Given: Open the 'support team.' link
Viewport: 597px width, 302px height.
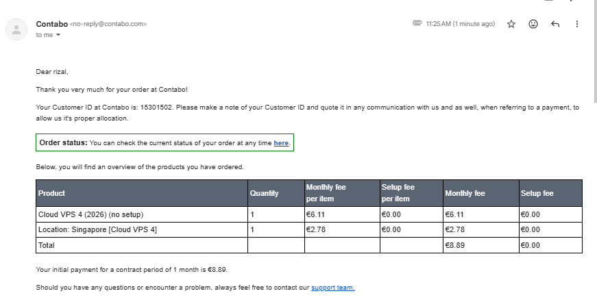Looking at the screenshot, I should click(x=332, y=288).
